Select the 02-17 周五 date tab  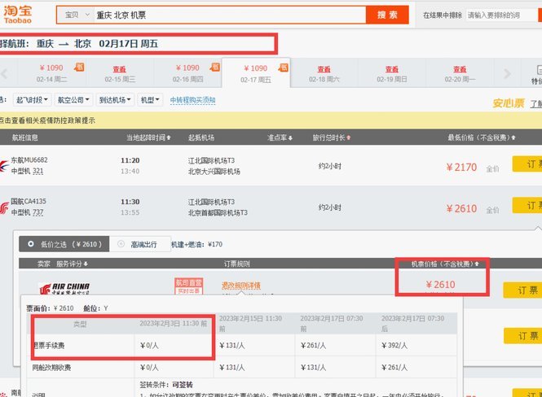click(x=256, y=73)
